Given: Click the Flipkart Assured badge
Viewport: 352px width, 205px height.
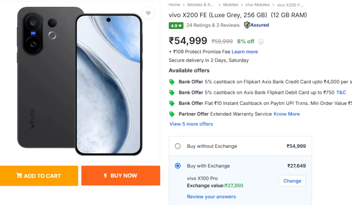Looking at the screenshot, I should (x=256, y=25).
